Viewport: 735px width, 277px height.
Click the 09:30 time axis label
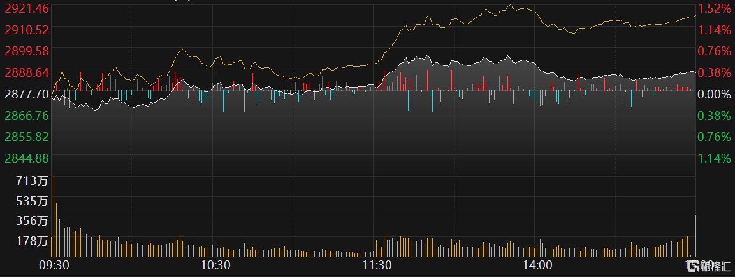pyautogui.click(x=54, y=265)
